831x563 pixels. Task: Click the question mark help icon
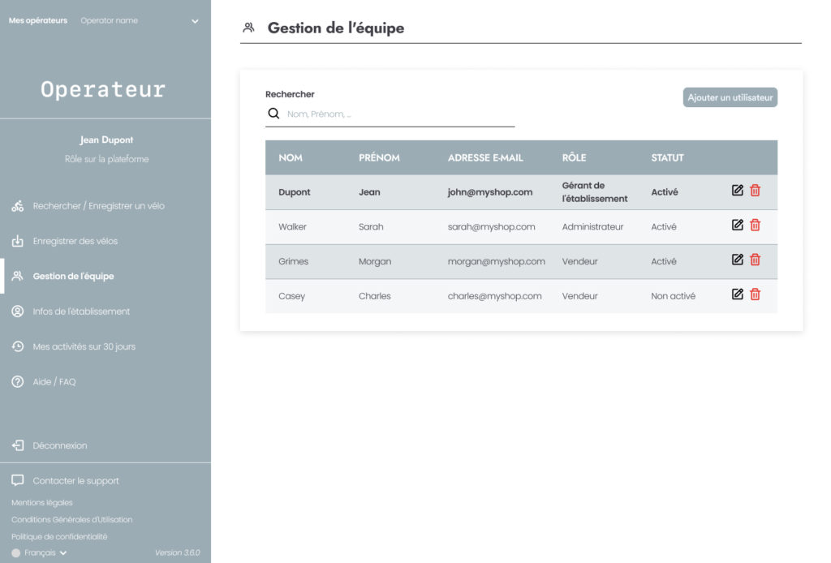18,382
